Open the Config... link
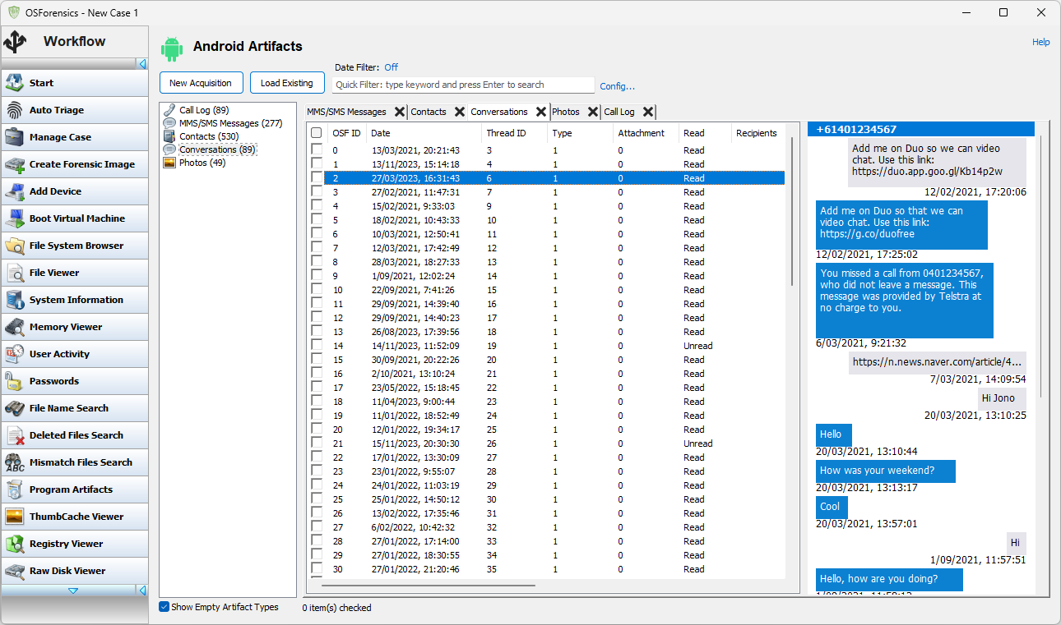The width and height of the screenshot is (1061, 625). pos(617,86)
